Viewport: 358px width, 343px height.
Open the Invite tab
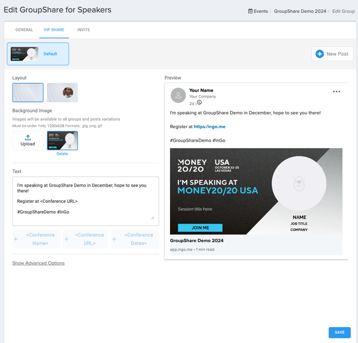click(84, 30)
